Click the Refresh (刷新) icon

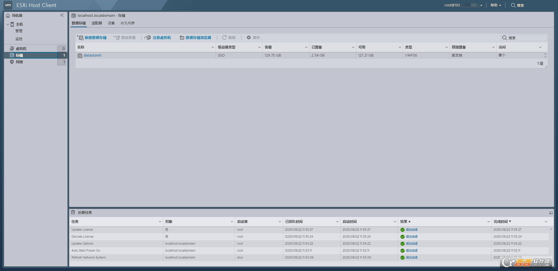(x=224, y=37)
